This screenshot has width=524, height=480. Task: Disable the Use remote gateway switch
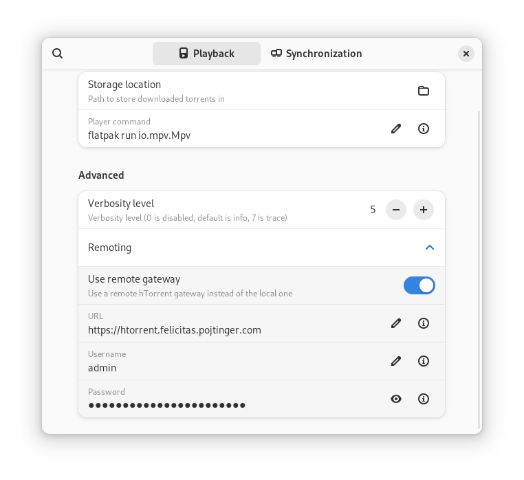(x=419, y=285)
